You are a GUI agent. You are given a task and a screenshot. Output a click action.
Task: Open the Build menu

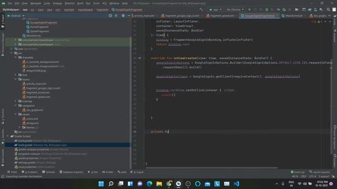pos(80,4)
